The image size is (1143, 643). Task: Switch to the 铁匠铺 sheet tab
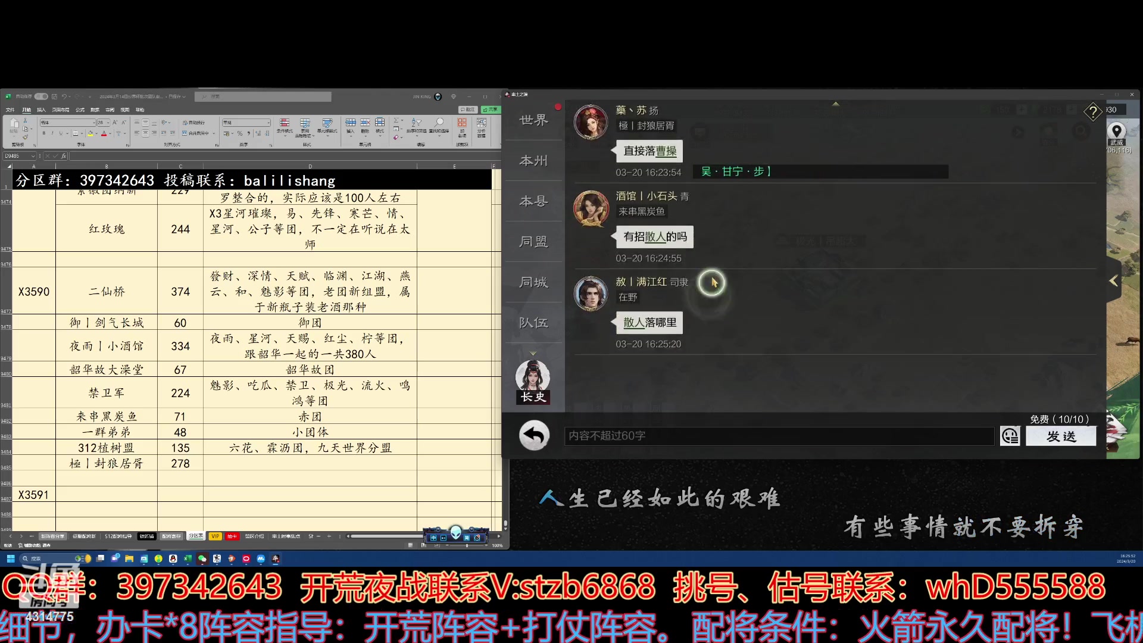[x=147, y=536]
